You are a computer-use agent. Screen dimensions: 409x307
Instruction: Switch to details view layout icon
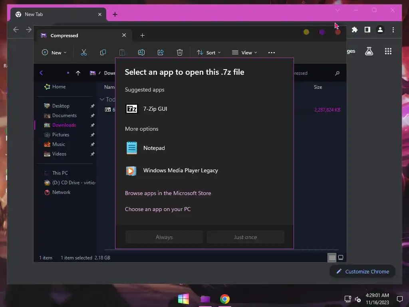[x=332, y=258]
